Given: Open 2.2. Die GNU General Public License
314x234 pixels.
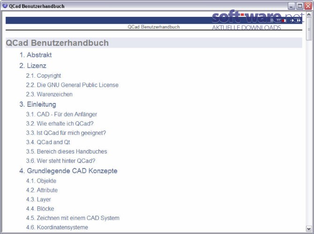Looking at the screenshot, I should 72,85.
